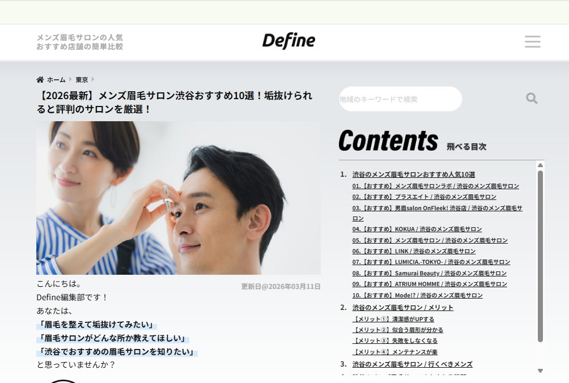Go to 09 ATRIUM HOMME entry
The height and width of the screenshot is (383, 569).
point(429,284)
